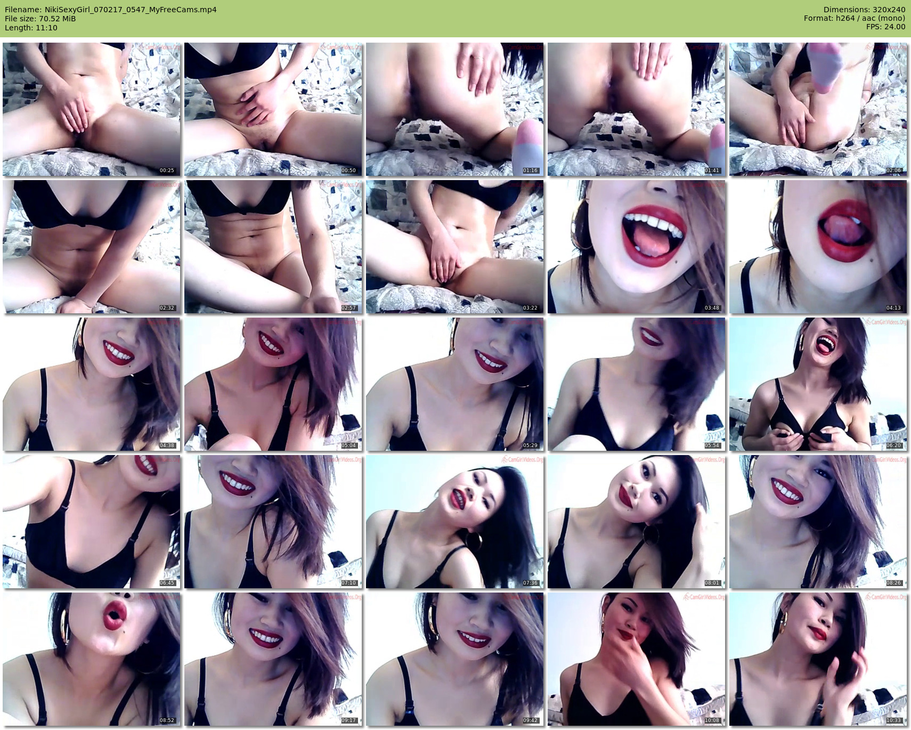This screenshot has width=911, height=730.
Task: Open the frame timestamped 08:01
Action: pyautogui.click(x=637, y=522)
